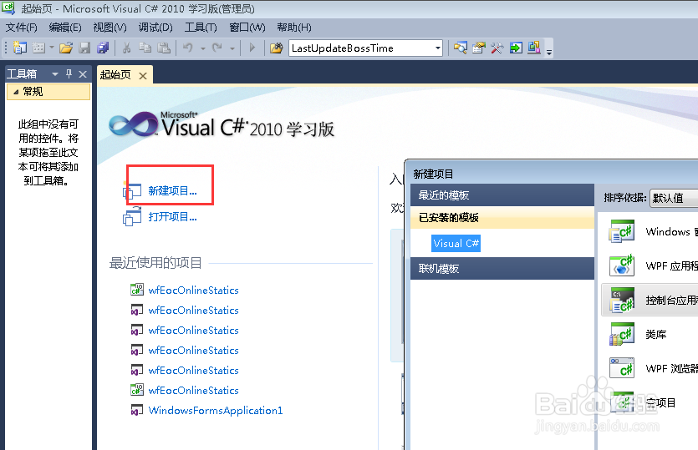698x450 pixels.
Task: Open the 调试(D) menu
Action: (155, 28)
